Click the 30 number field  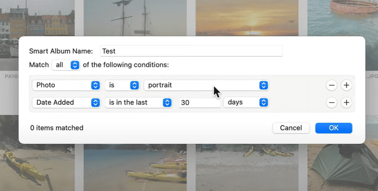click(199, 103)
